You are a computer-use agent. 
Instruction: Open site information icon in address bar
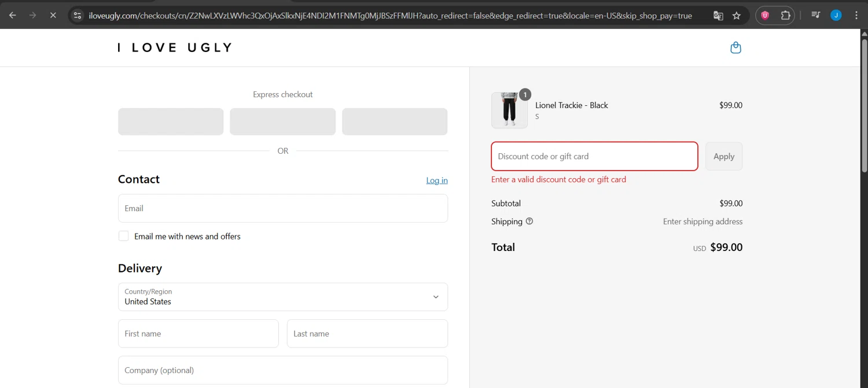(x=78, y=16)
